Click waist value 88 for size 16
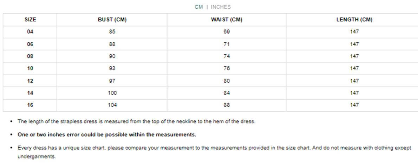This screenshot has height=167, width=418. [x=227, y=105]
